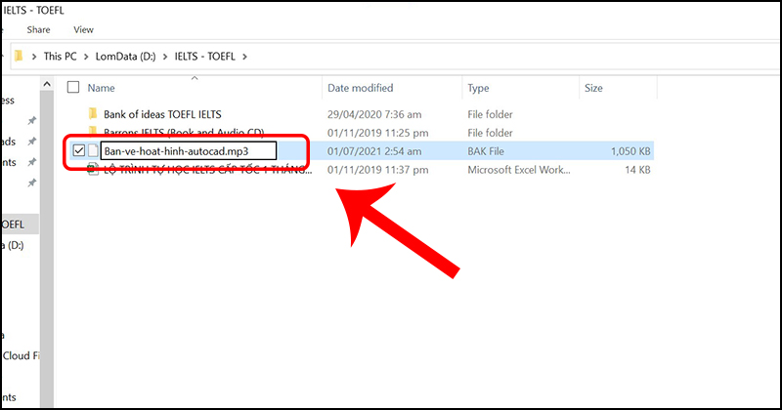Click the Bank of ideas TOEFL IELTS folder icon
The height and width of the screenshot is (410, 782).
(x=93, y=114)
